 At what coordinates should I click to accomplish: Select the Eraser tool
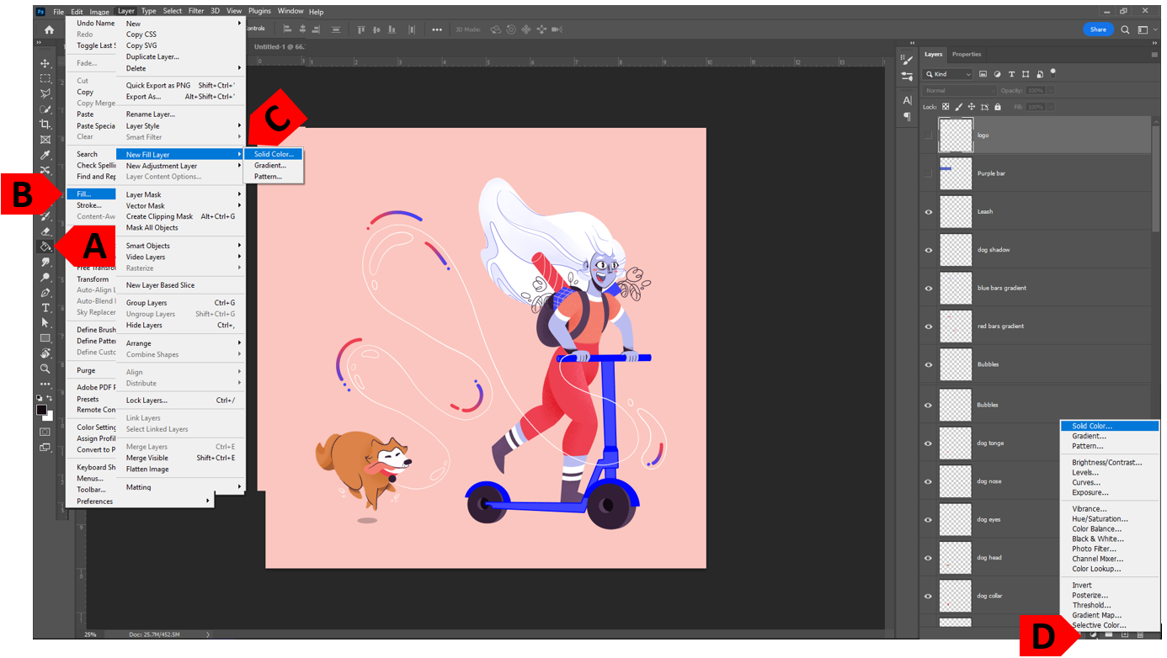(45, 231)
